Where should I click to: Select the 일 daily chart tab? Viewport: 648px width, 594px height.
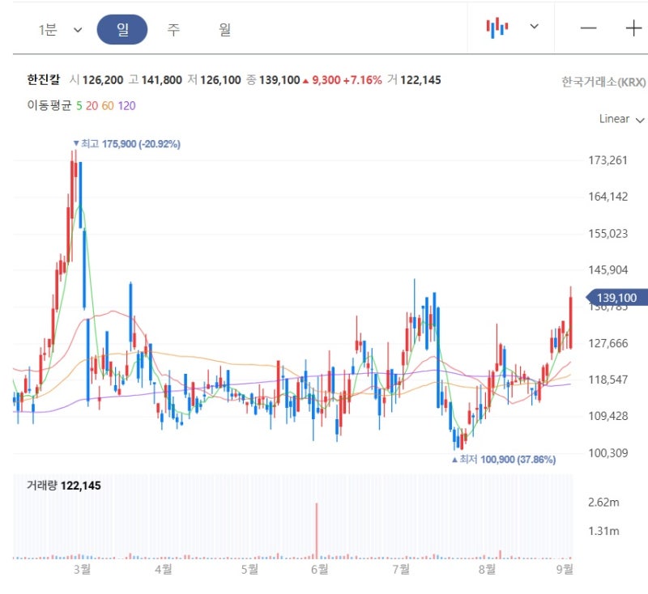(122, 30)
